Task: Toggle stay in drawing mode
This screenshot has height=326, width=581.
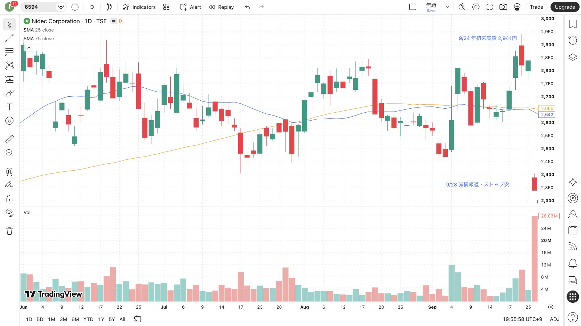Action: click(9, 185)
